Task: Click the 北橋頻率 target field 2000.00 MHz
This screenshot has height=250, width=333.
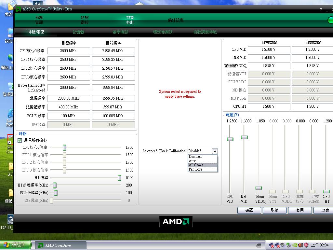Action: [x=69, y=98]
